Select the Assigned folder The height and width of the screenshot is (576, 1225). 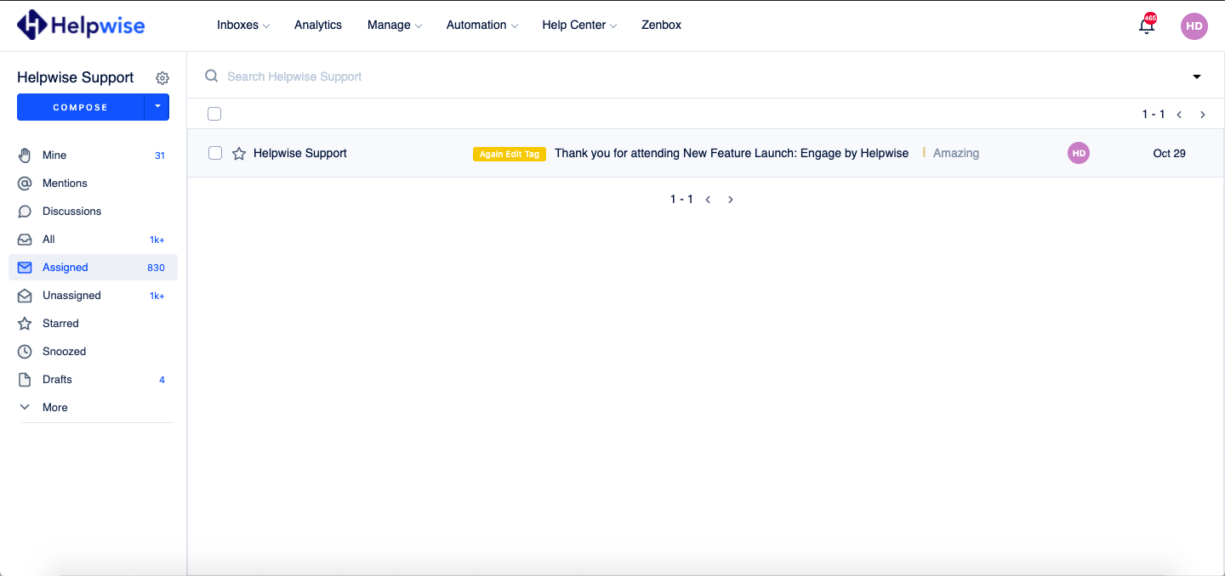coord(93,268)
